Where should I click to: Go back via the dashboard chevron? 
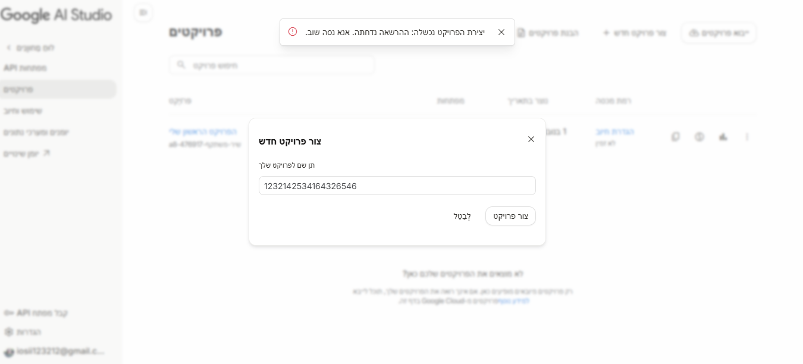[9, 48]
